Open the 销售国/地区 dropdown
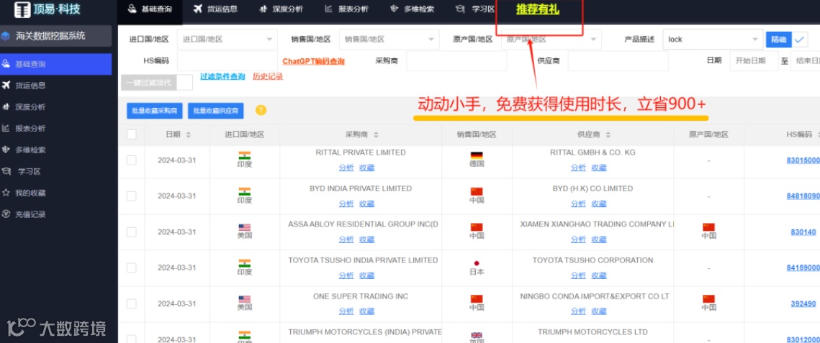 point(389,39)
